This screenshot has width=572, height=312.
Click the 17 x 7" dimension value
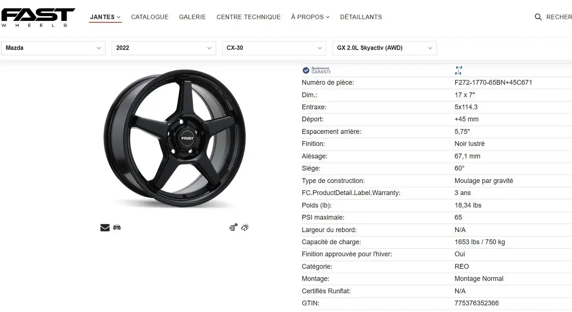[x=465, y=95]
